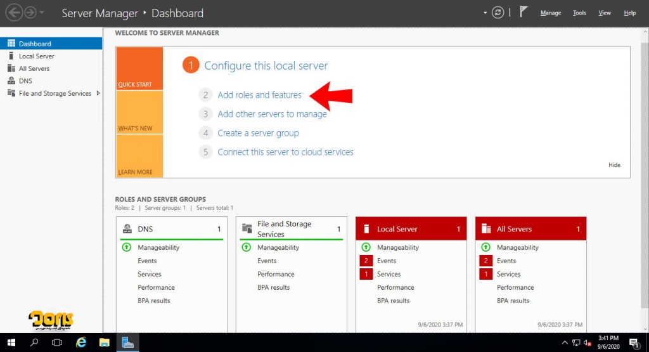649x352 pixels.
Task: Click Create a server group link
Action: tap(258, 133)
